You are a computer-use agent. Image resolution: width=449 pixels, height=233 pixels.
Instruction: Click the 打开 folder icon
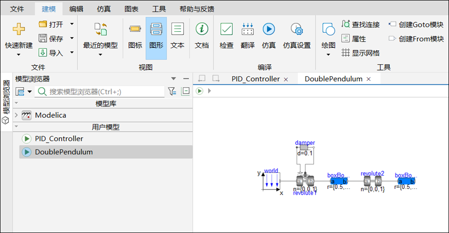click(43, 24)
